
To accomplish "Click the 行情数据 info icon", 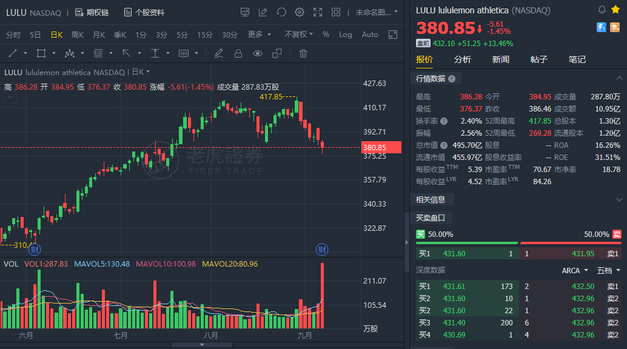I will 452,79.
